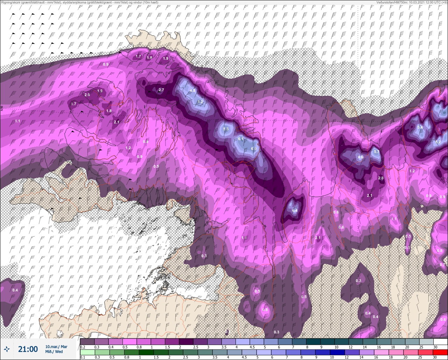Click the map title starting 'Rigning/skúrir'

coord(79,2)
